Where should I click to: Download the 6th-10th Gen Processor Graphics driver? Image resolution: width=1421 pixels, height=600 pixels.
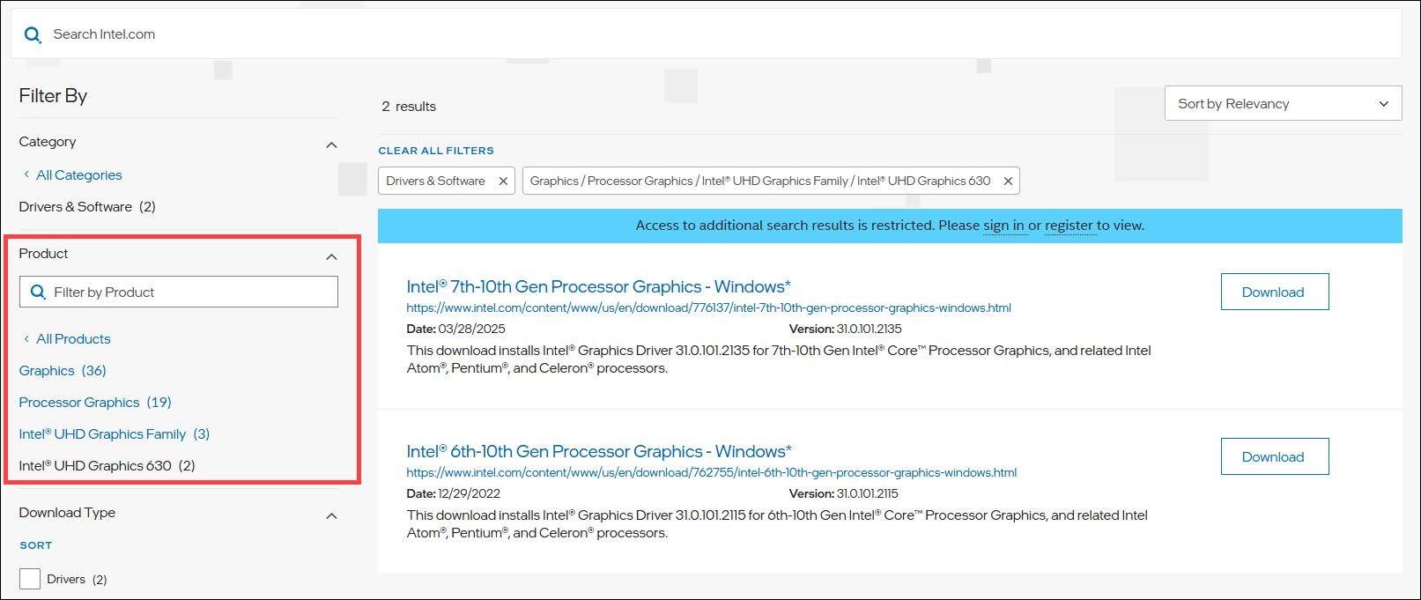[x=1274, y=457]
